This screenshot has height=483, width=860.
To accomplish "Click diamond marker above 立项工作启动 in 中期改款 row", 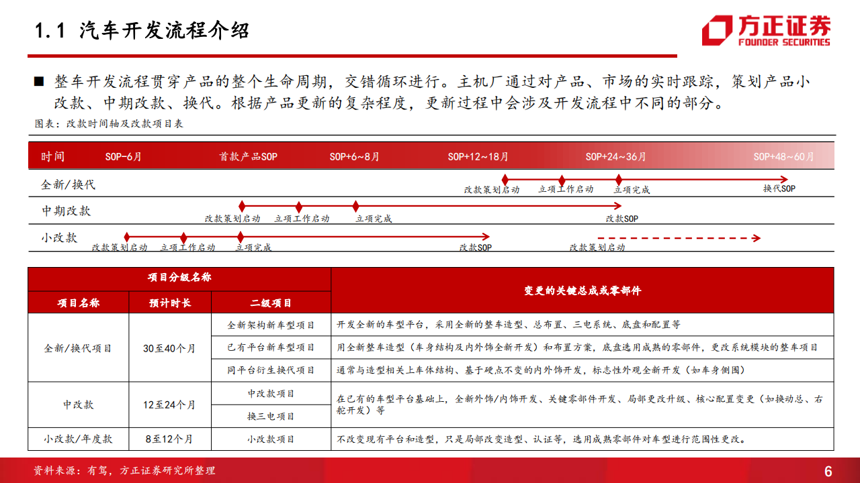I will pos(299,207).
